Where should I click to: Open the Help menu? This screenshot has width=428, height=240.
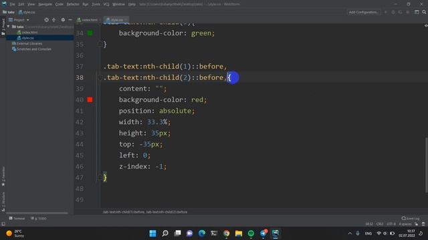click(132, 5)
